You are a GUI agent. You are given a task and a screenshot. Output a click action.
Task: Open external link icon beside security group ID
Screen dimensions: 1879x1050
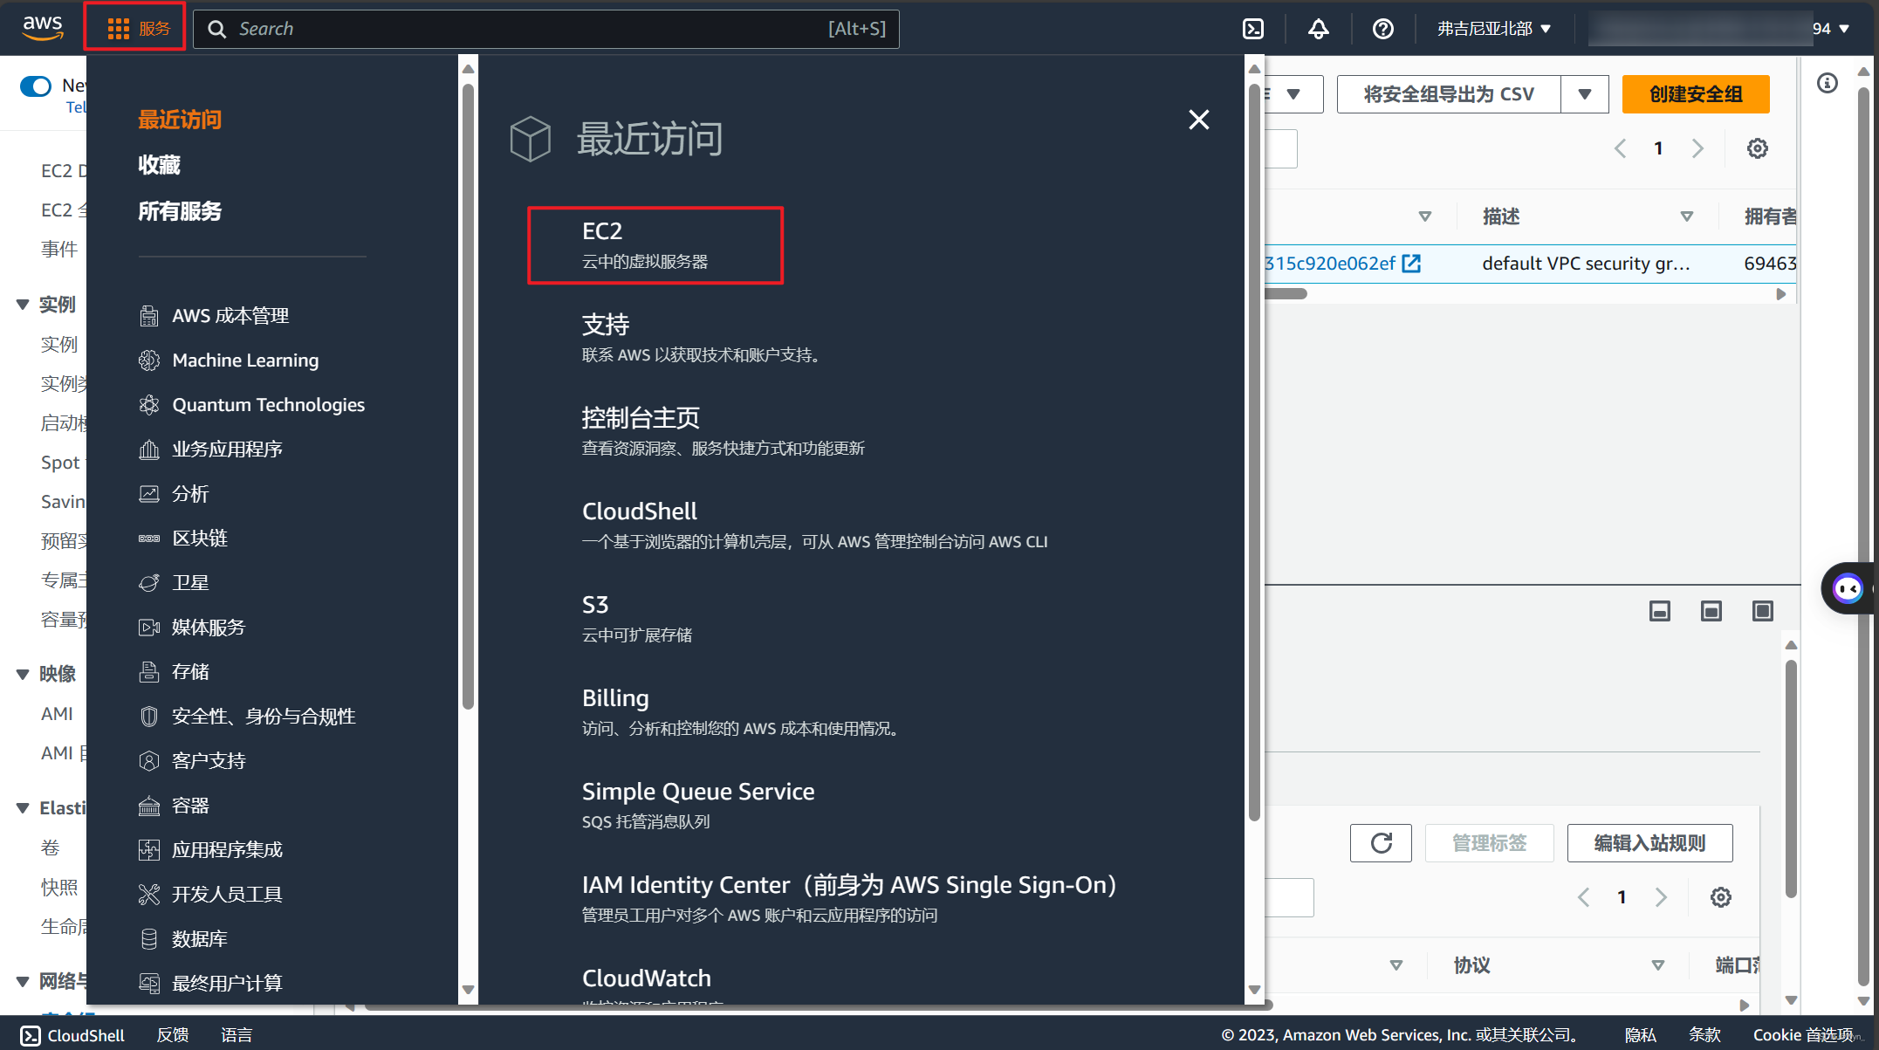[1411, 264]
